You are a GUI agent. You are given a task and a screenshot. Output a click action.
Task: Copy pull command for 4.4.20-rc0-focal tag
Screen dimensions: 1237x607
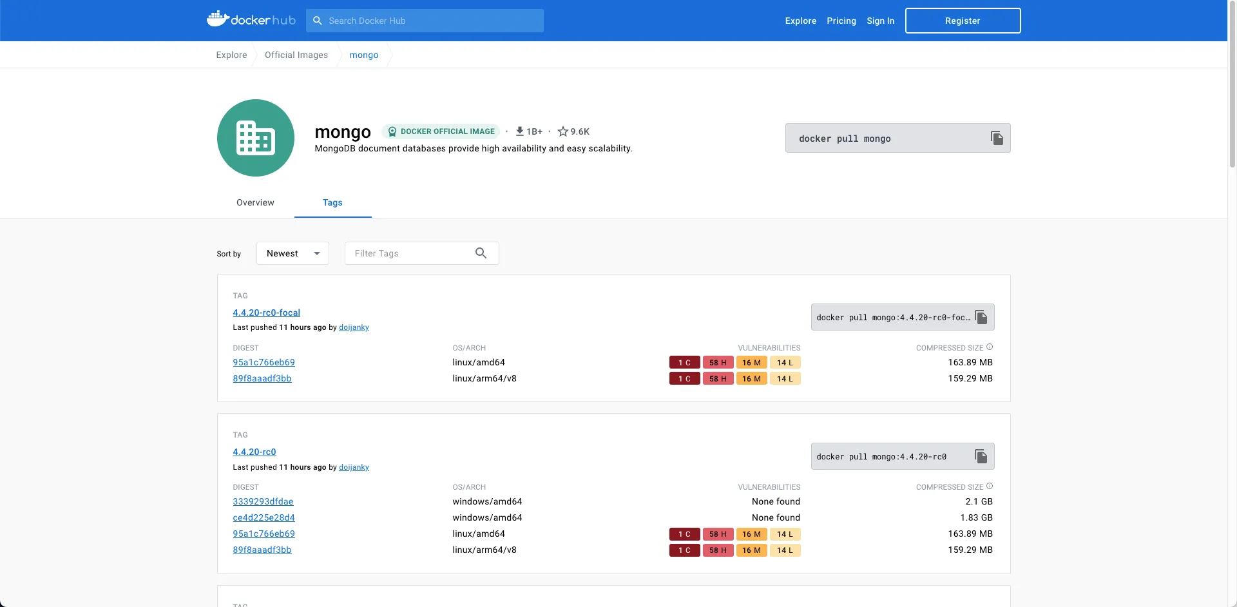(981, 317)
